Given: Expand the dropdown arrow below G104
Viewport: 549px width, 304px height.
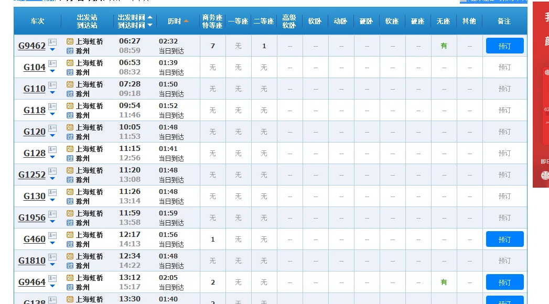Looking at the screenshot, I should (52, 72).
